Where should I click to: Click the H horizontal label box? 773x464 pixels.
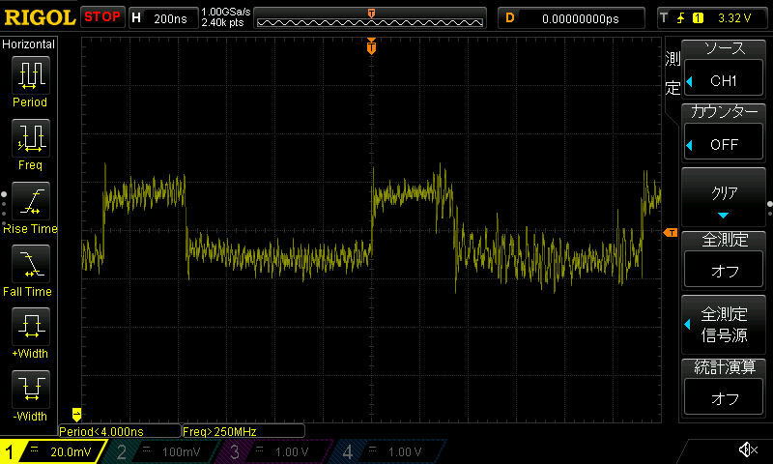click(136, 18)
